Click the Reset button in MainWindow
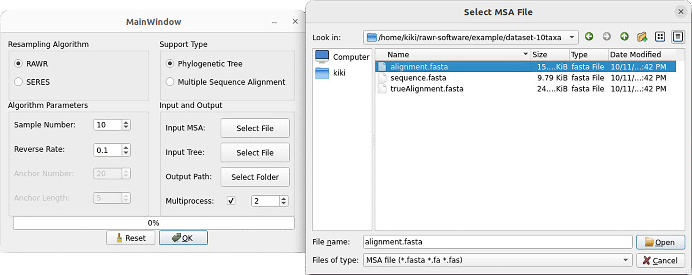The width and height of the screenshot is (692, 275). (130, 238)
